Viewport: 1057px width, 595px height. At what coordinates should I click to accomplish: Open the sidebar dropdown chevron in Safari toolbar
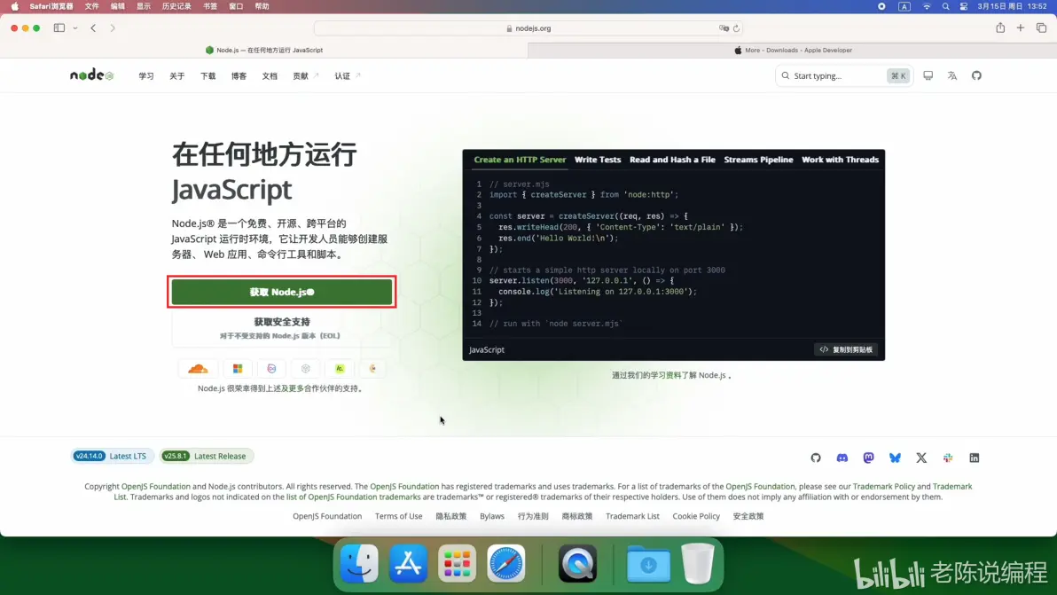[x=74, y=28]
